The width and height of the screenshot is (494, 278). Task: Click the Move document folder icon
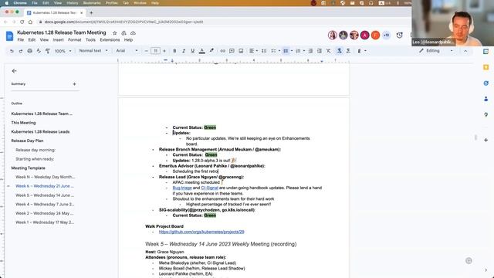point(123,32)
